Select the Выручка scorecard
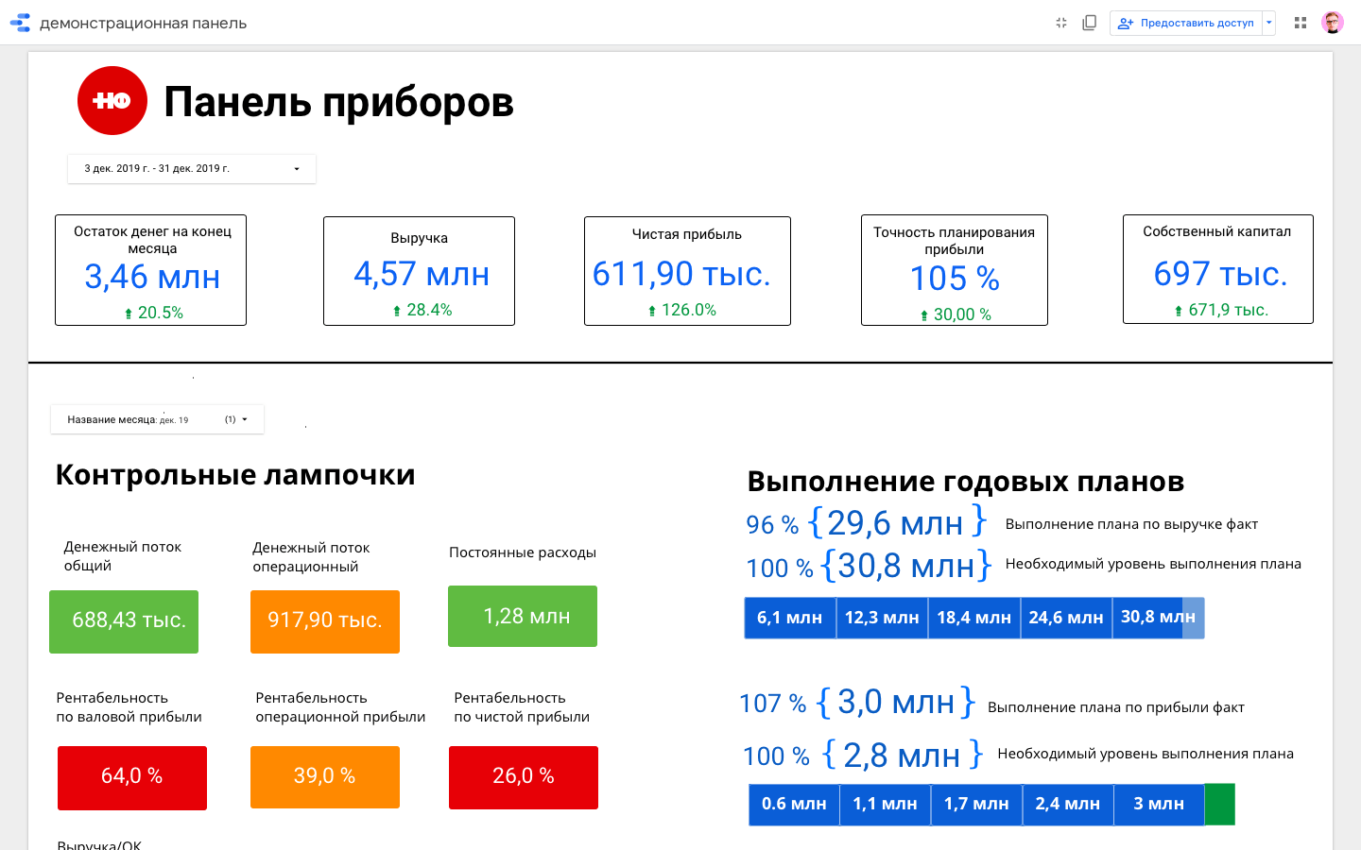This screenshot has height=850, width=1361. click(419, 271)
